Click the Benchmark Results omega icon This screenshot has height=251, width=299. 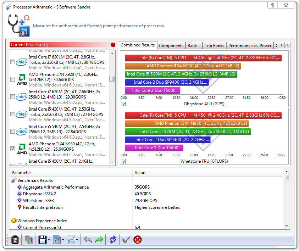[x=14, y=180]
